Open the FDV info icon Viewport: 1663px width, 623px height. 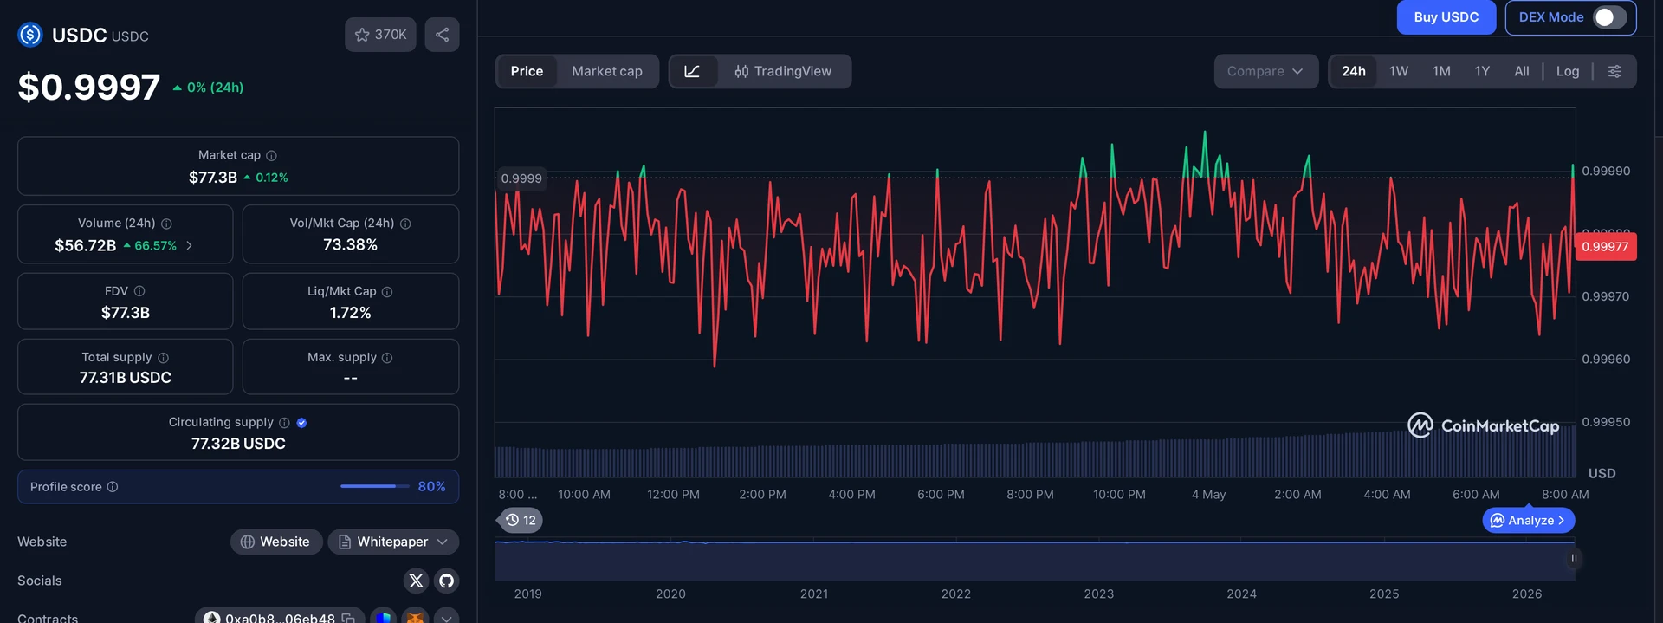[x=139, y=291]
